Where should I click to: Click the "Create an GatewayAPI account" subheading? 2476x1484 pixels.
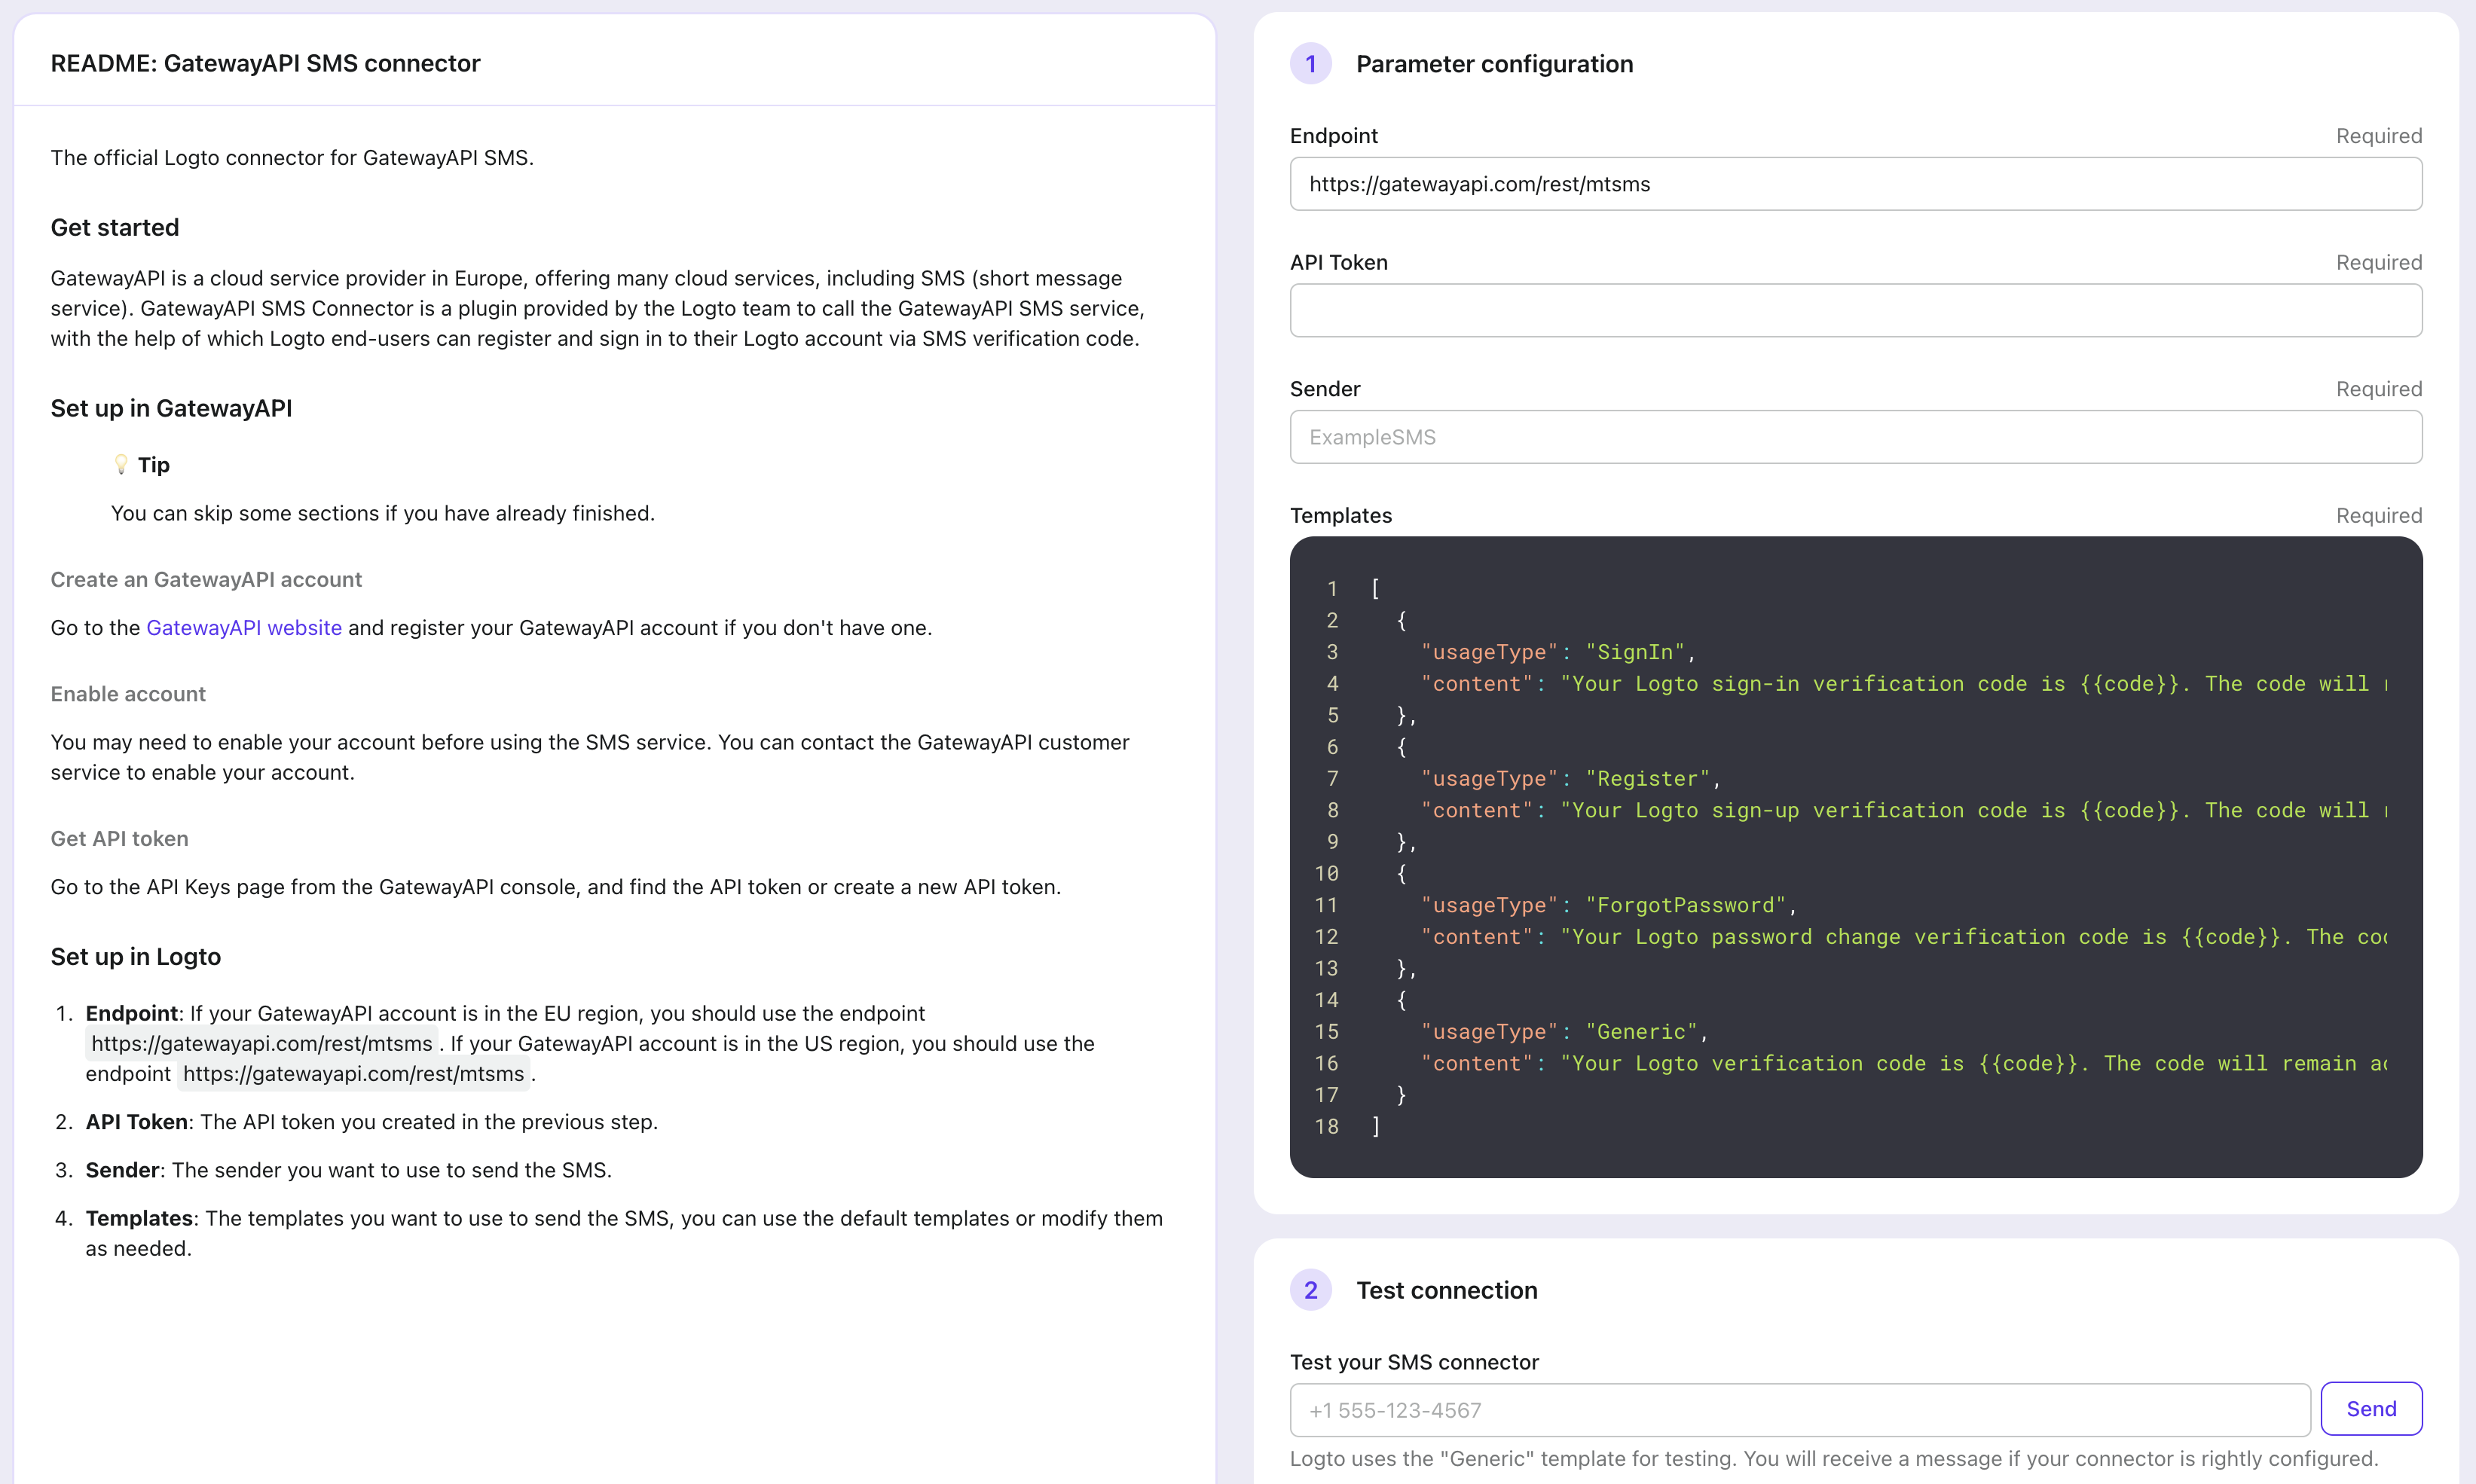pyautogui.click(x=206, y=580)
